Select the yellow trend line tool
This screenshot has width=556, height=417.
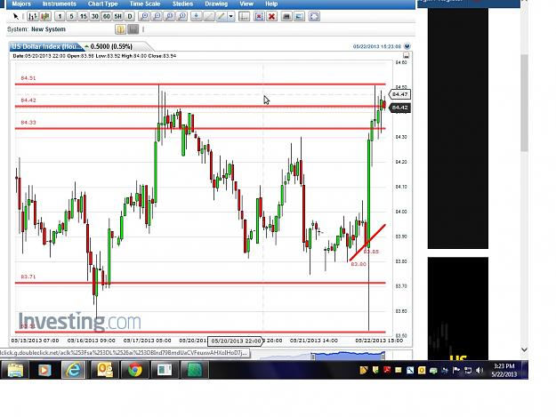point(221,16)
